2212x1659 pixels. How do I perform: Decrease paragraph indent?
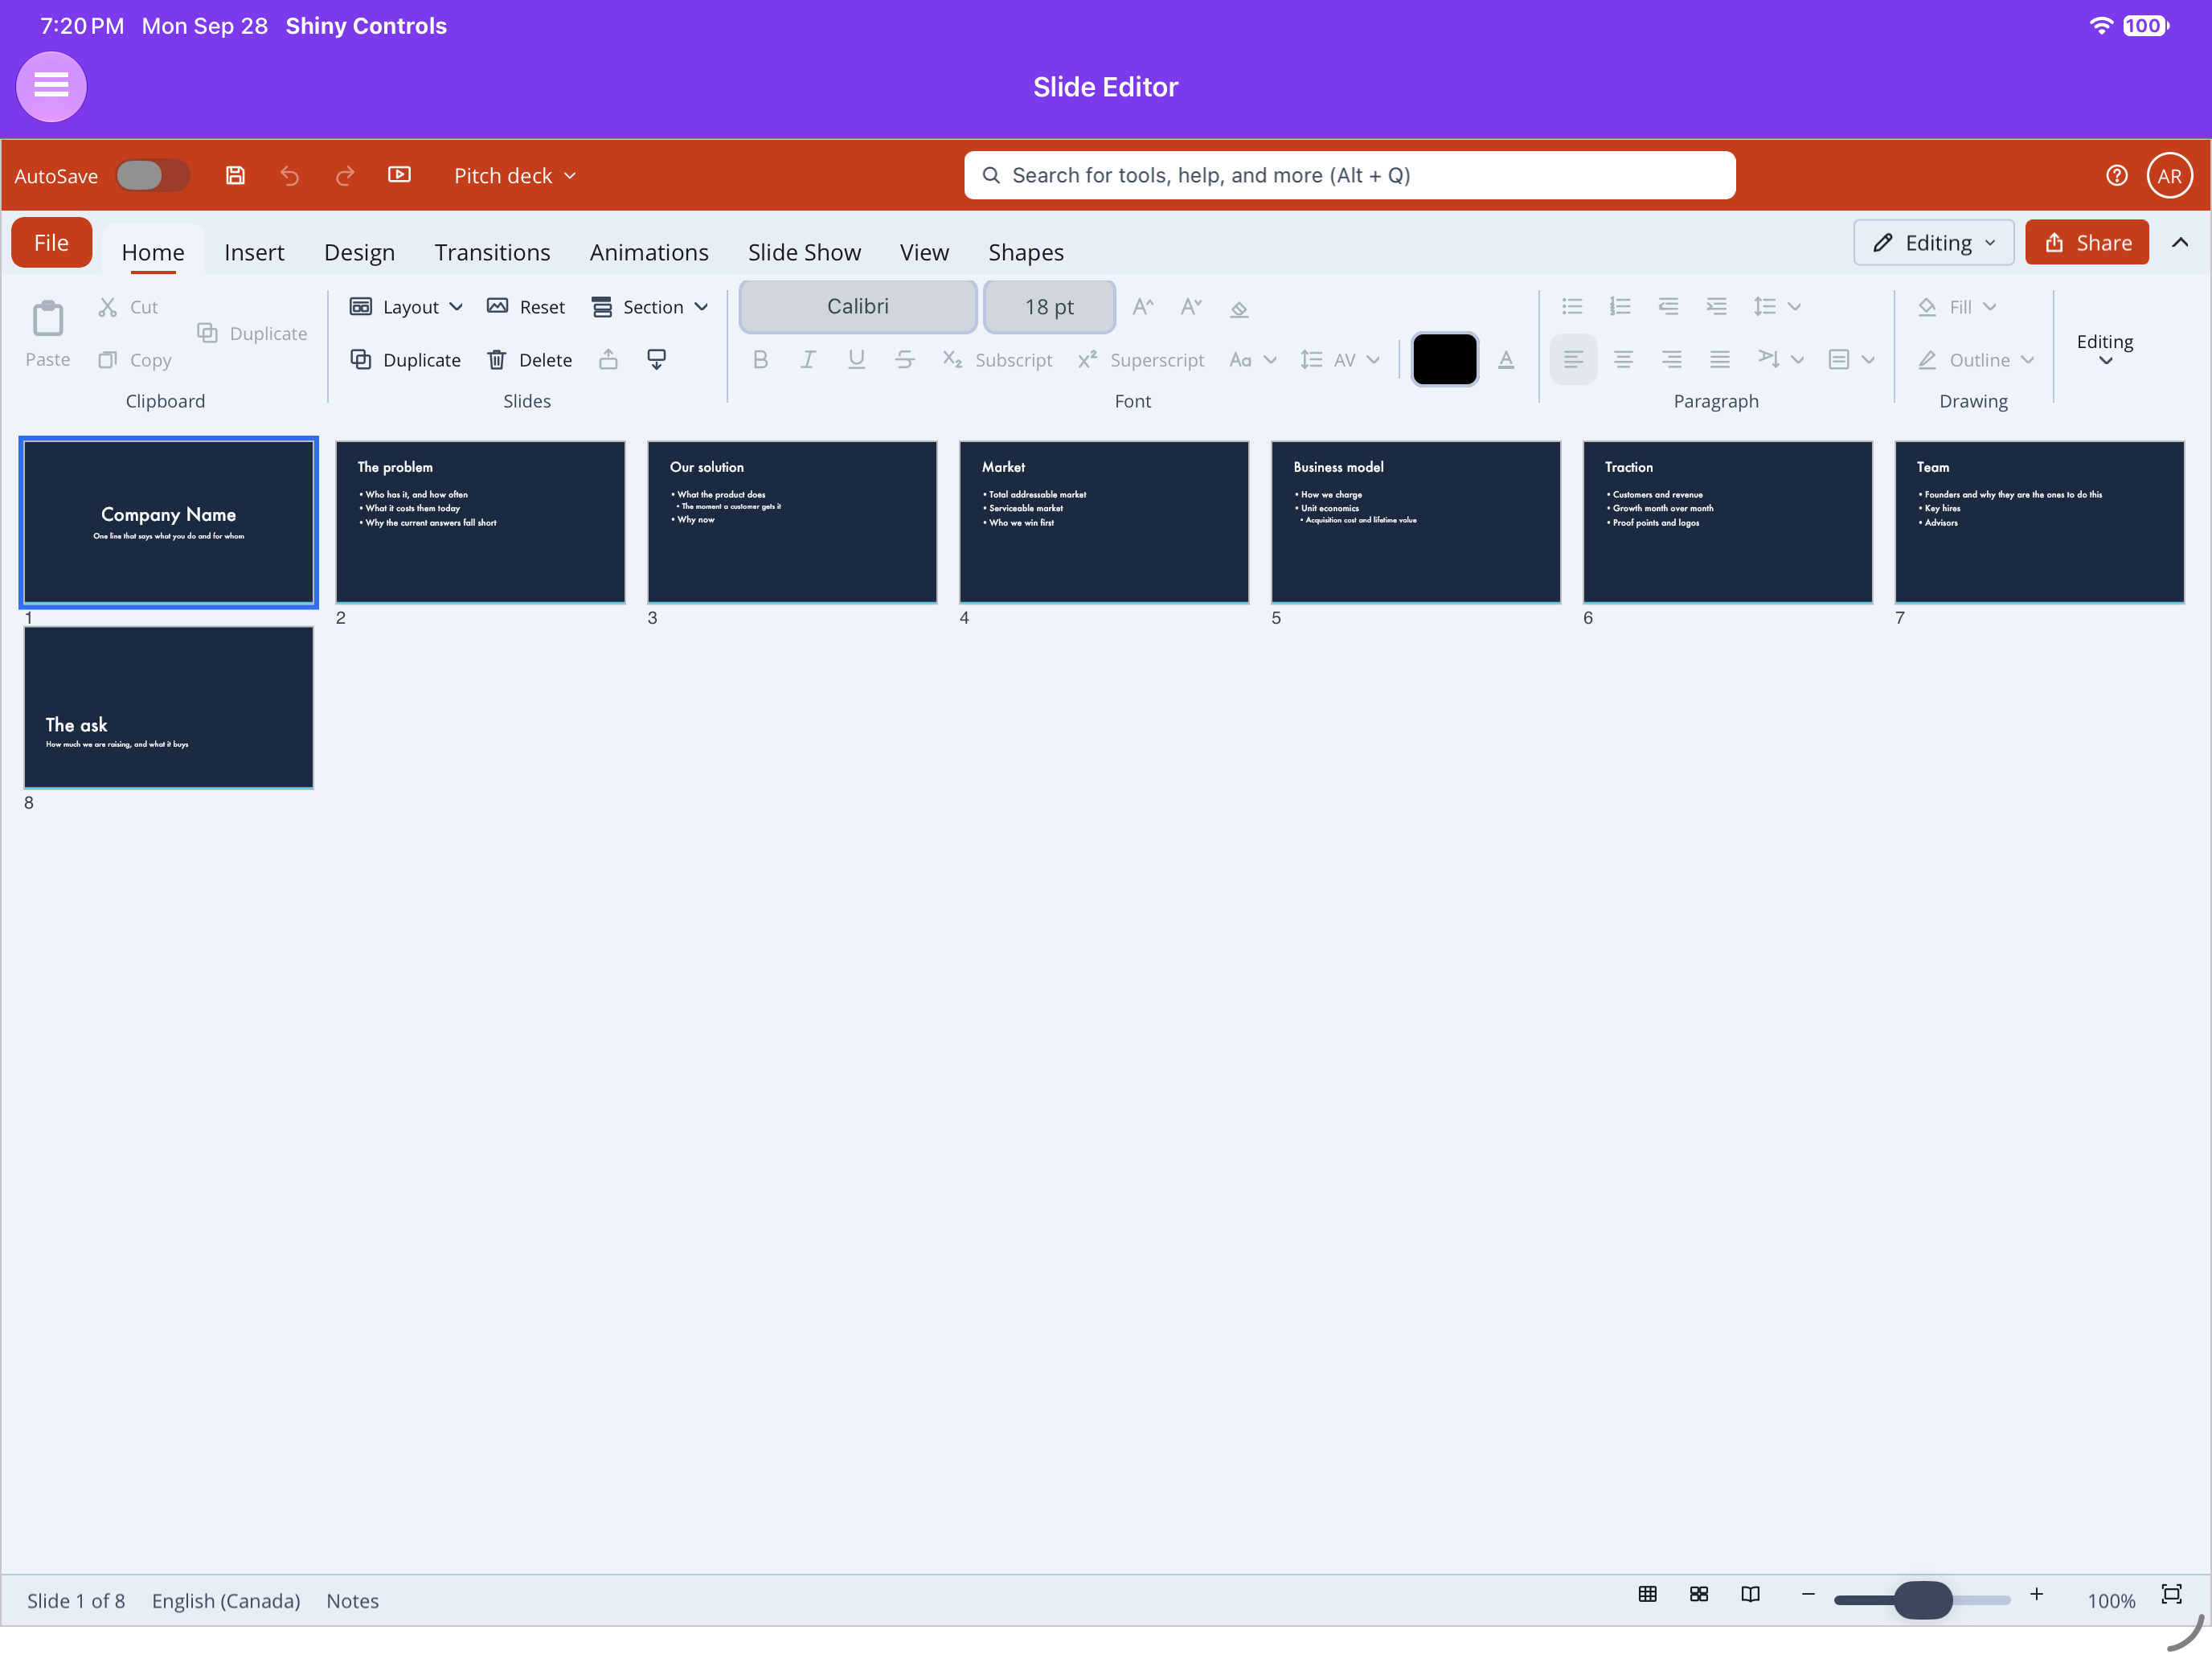pos(1668,306)
